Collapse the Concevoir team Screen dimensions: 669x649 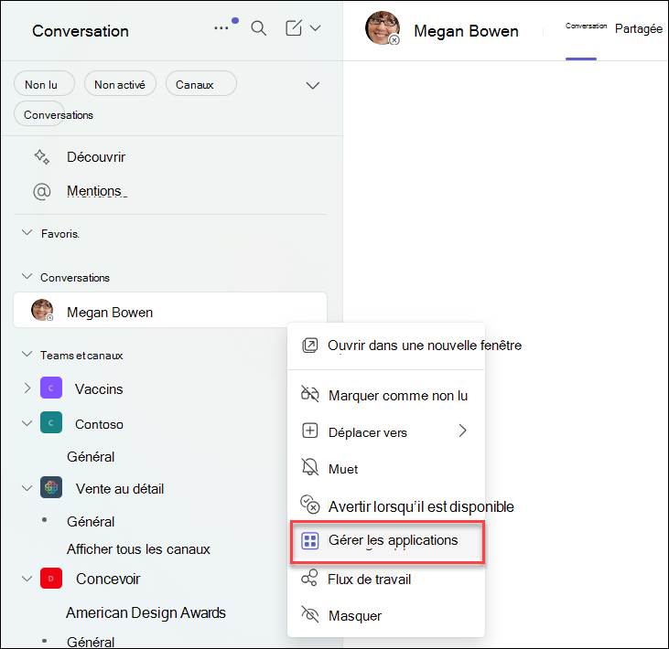click(27, 579)
